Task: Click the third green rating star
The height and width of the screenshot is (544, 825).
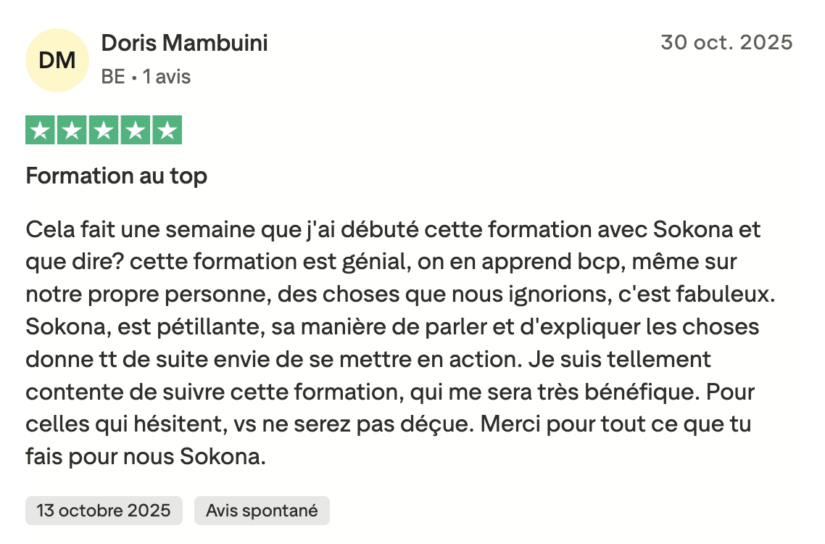Action: [104, 131]
